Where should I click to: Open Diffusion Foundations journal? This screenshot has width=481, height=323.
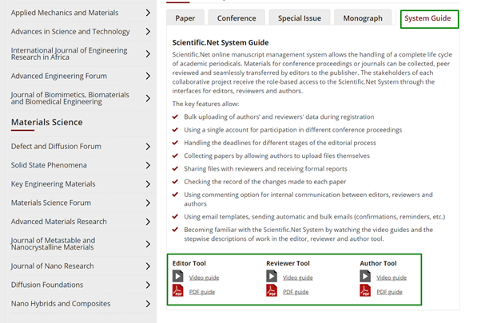[47, 285]
